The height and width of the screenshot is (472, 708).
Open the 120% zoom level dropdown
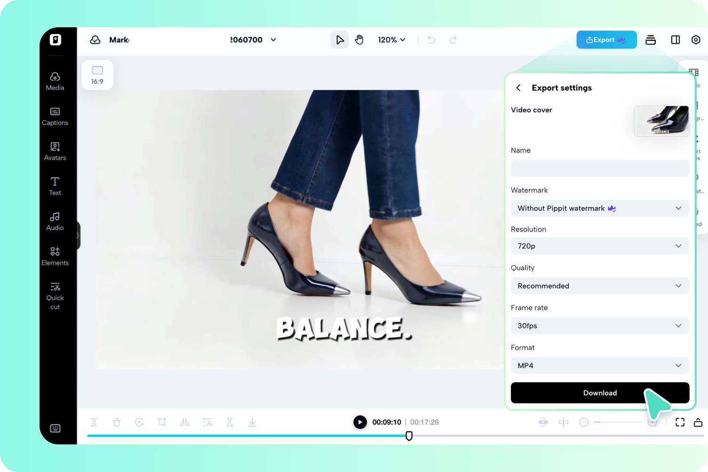[x=392, y=40]
